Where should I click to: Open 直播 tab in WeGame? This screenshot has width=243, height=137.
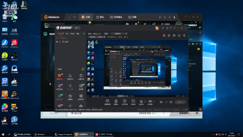click(132, 17)
